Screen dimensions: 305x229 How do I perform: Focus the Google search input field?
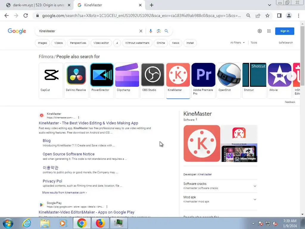(88, 31)
